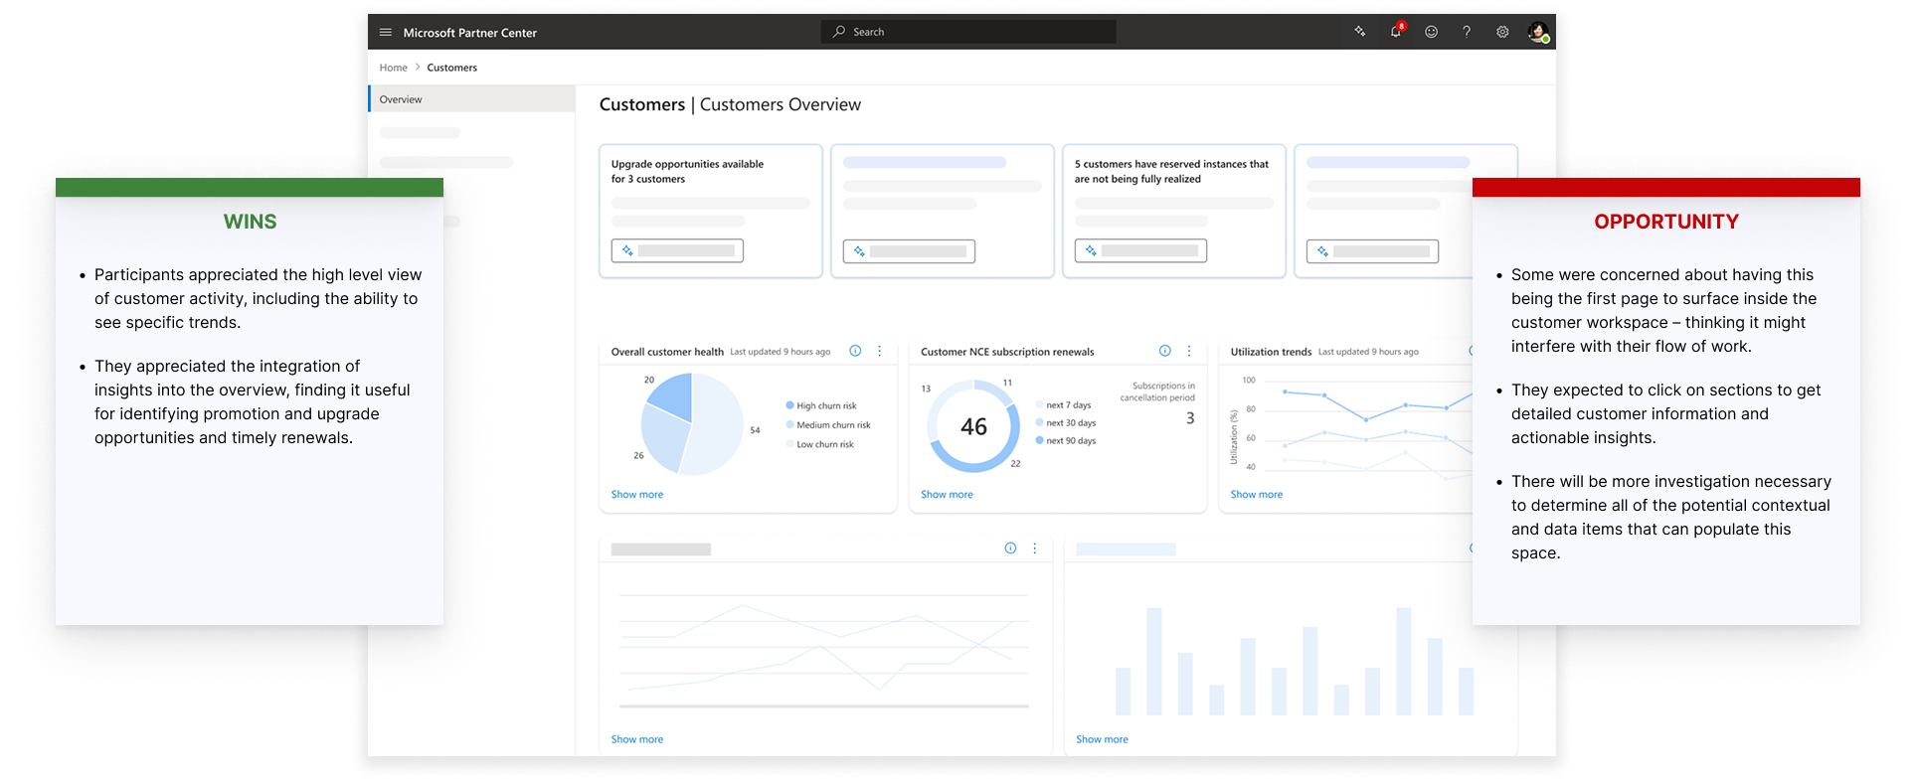Click inside the Search box
The image size is (1916, 782).
[968, 32]
